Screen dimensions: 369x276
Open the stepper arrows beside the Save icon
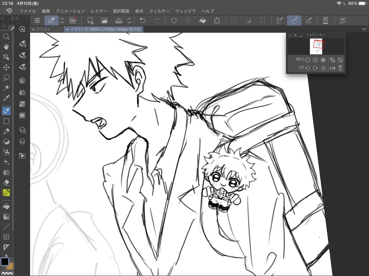pos(129,21)
